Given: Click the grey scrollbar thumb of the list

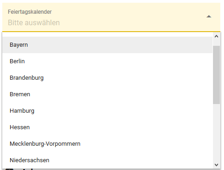Looking at the screenshot, I should tap(216, 75).
